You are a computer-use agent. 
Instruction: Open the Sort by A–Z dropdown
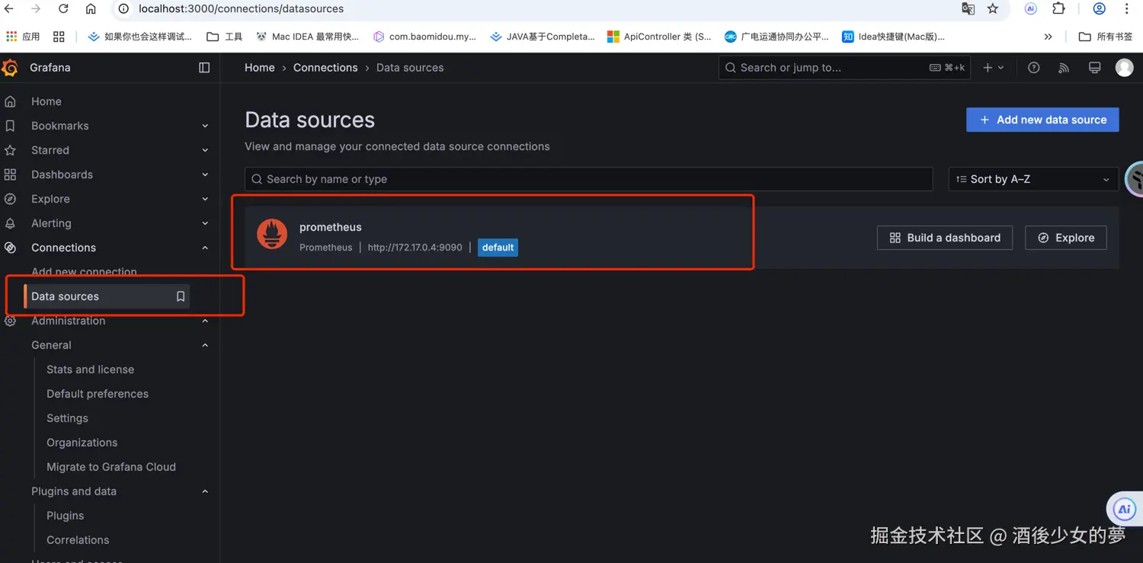(1033, 179)
